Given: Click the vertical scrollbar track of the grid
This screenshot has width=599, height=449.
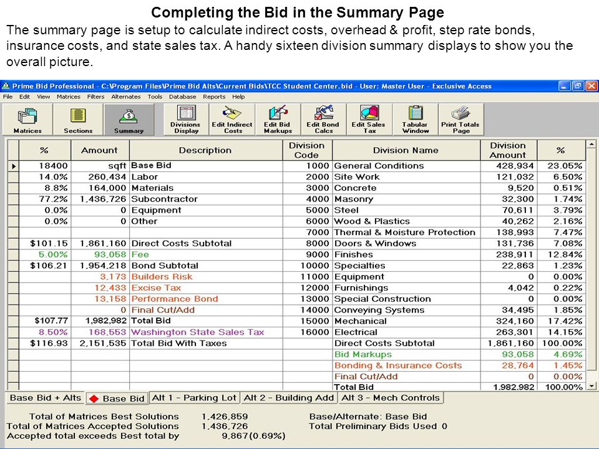Looking at the screenshot, I should pos(592,266).
